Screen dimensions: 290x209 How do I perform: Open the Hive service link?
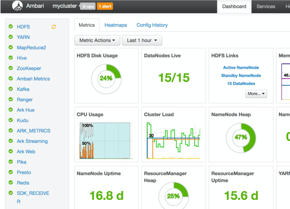point(22,58)
